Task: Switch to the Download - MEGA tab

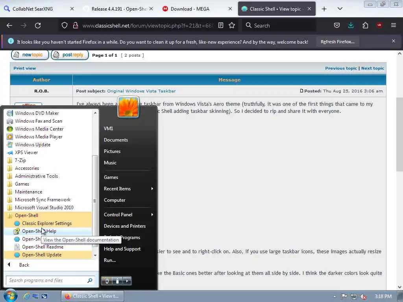Action: coord(198,9)
